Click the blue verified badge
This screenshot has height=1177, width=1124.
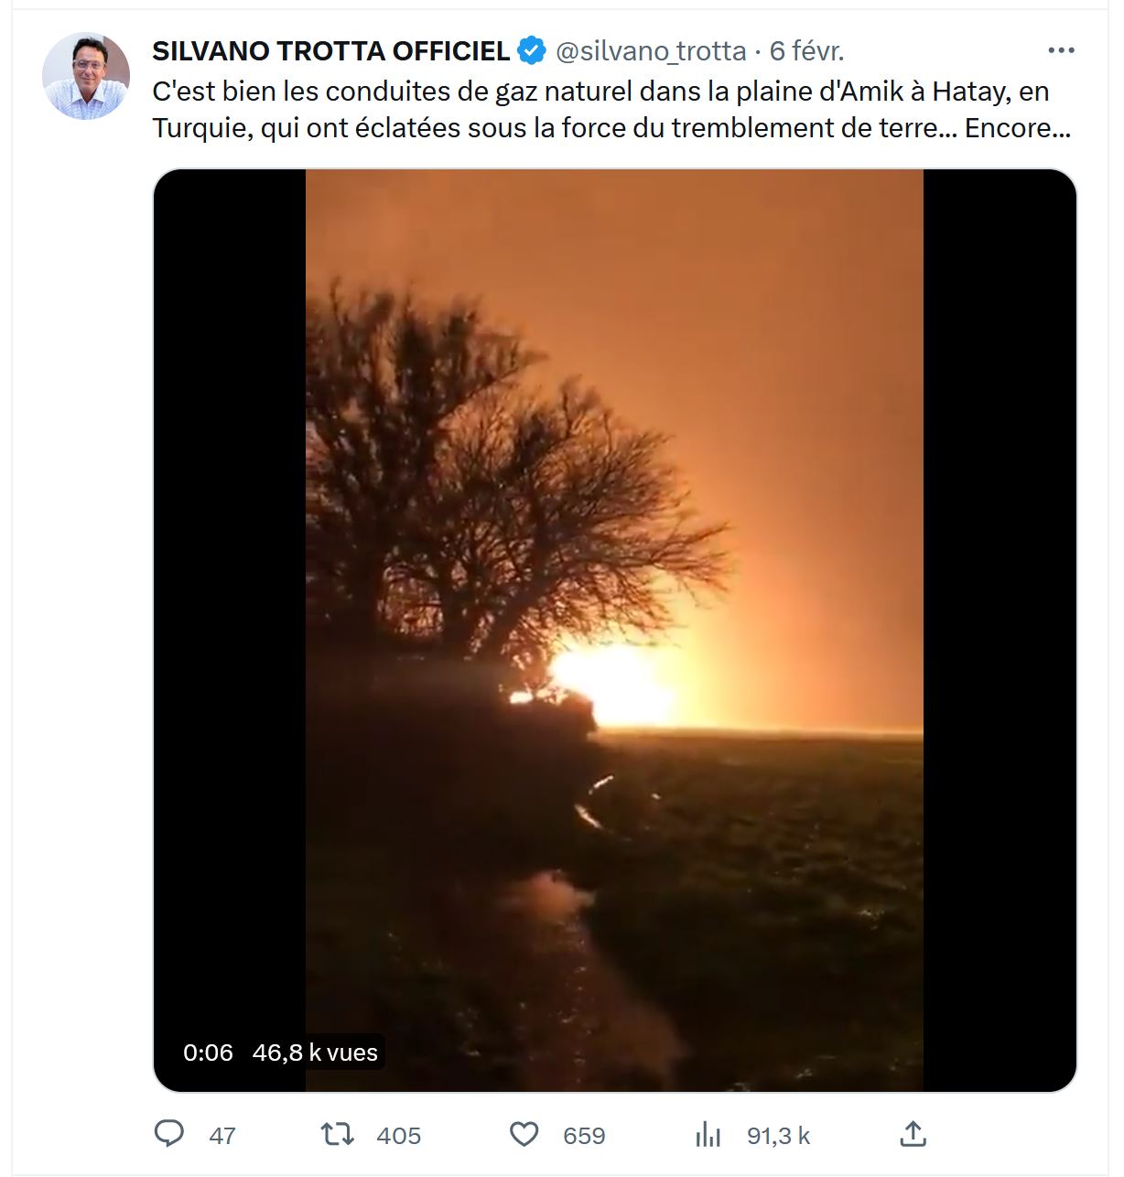click(533, 50)
